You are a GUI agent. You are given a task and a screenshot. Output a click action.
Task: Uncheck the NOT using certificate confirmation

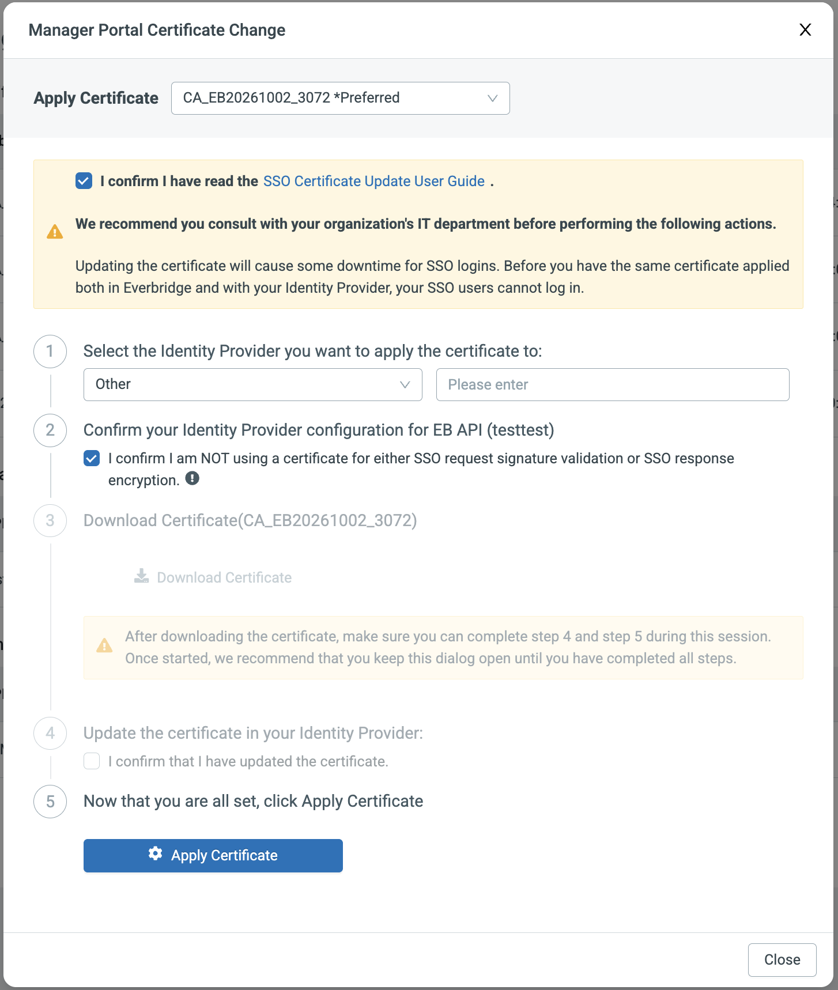coord(92,459)
